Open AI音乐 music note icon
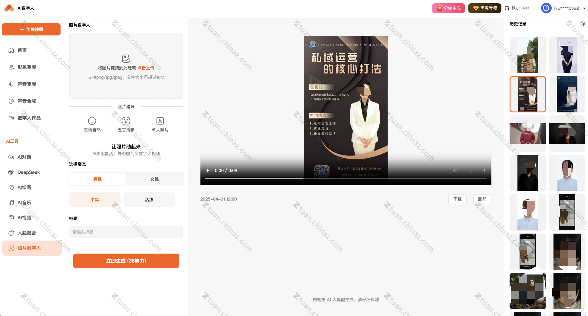The height and width of the screenshot is (316, 588). (x=11, y=203)
